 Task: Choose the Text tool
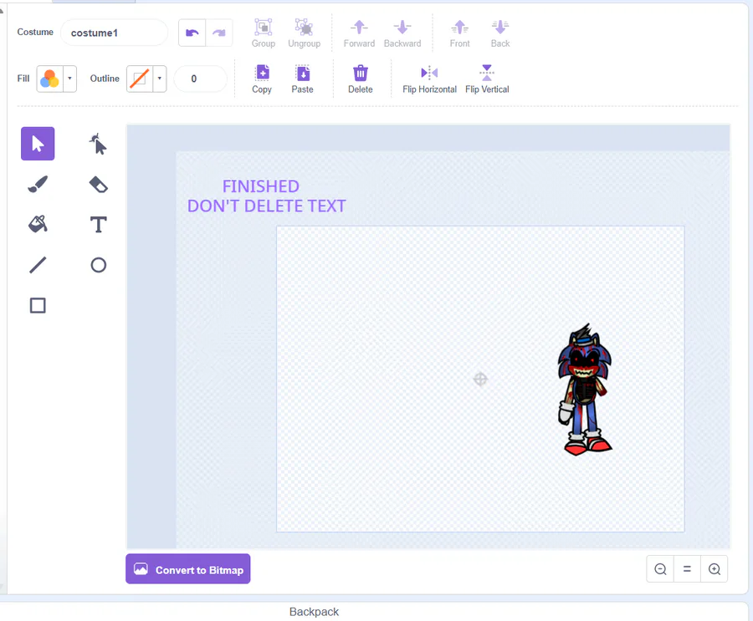click(x=98, y=224)
